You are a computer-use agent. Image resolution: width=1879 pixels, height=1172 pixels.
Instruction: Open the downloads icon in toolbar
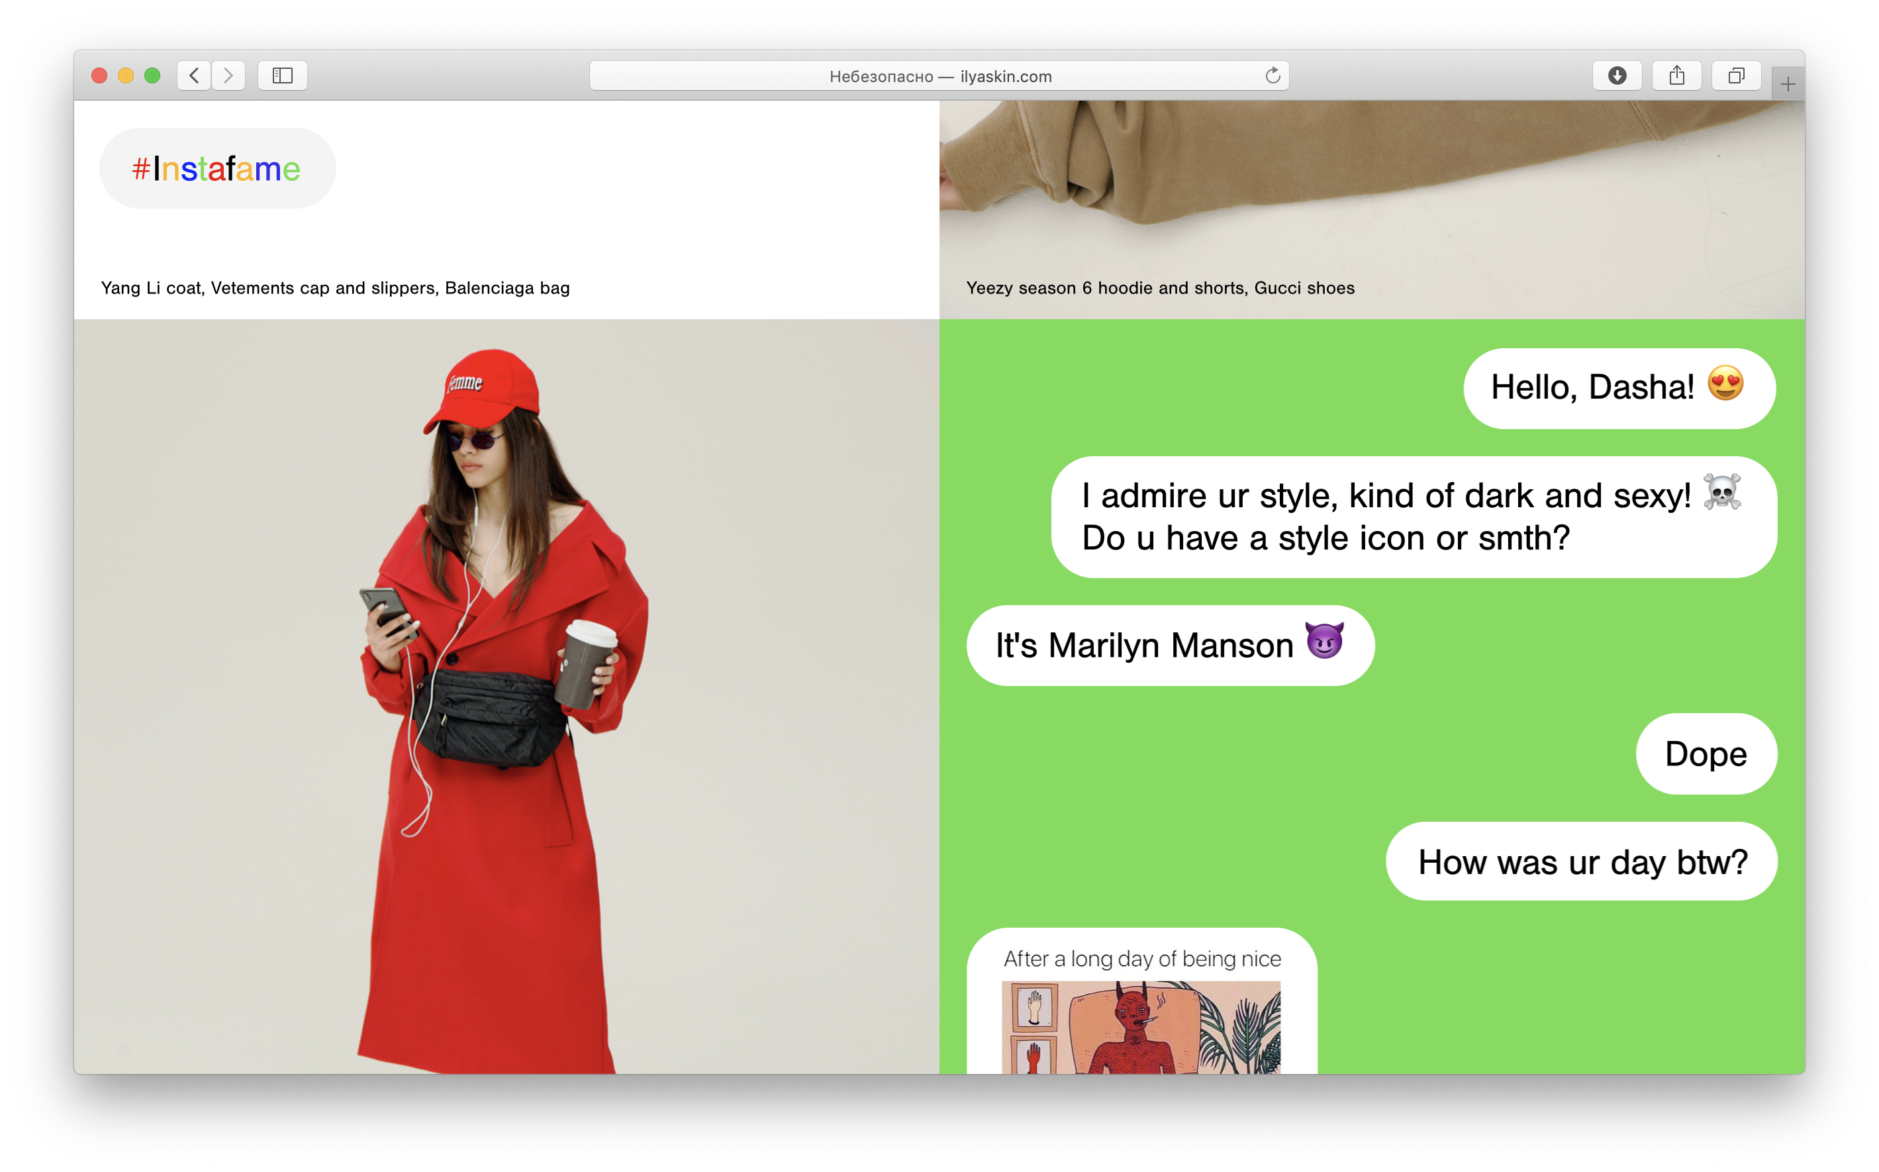point(1617,75)
